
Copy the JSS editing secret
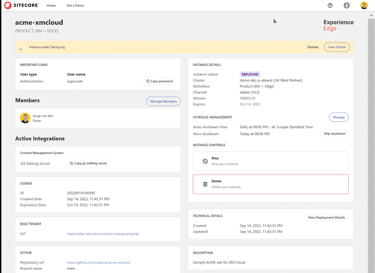pyautogui.click(x=88, y=163)
